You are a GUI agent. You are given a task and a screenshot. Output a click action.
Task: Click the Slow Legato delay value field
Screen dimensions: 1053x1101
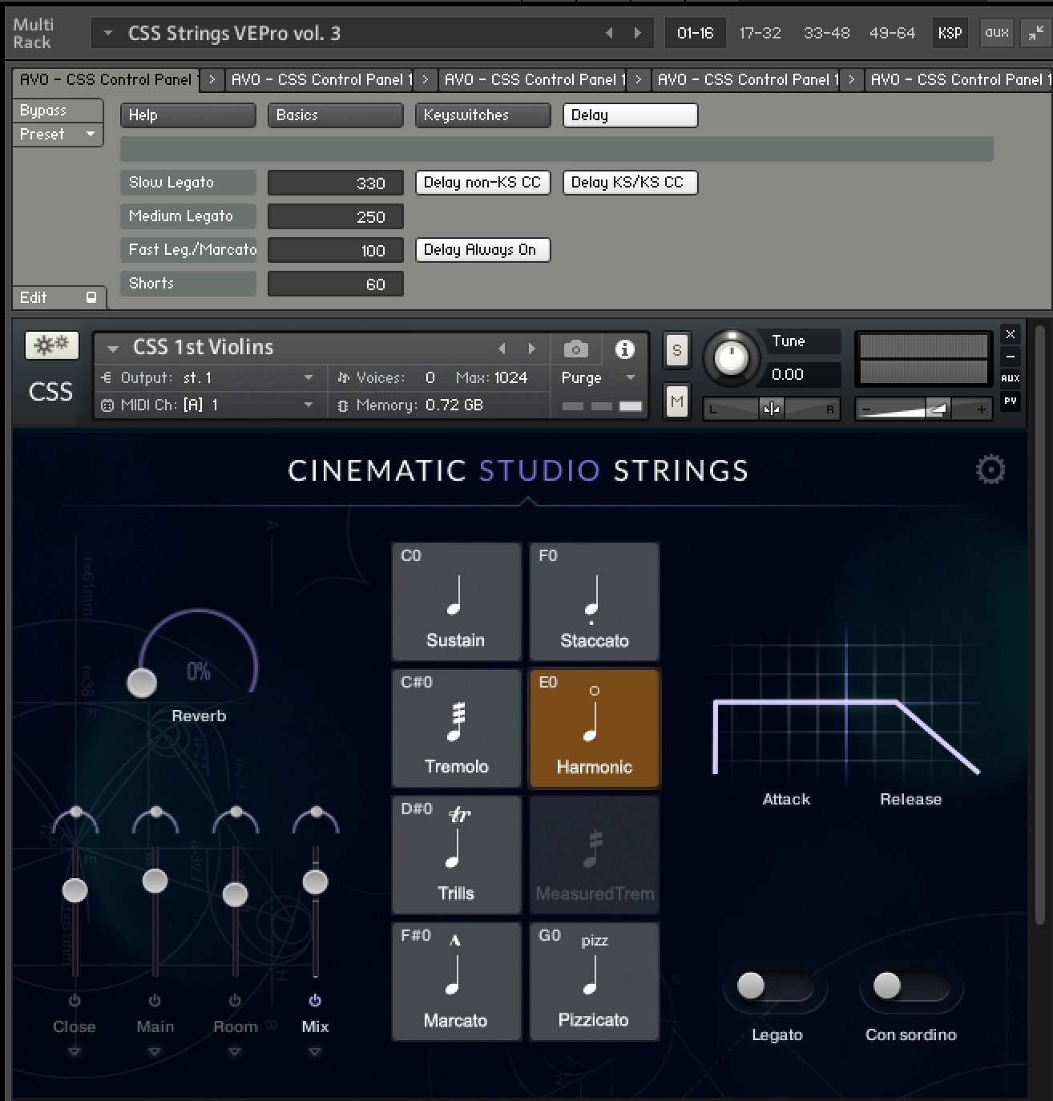(x=336, y=183)
